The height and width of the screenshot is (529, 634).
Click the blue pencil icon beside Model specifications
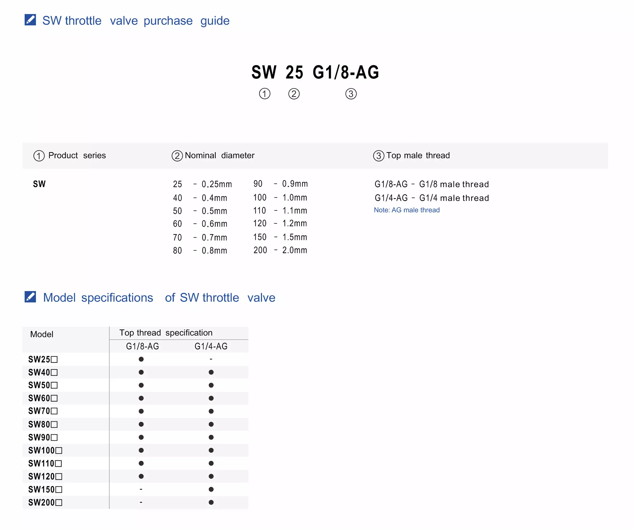click(x=30, y=297)
